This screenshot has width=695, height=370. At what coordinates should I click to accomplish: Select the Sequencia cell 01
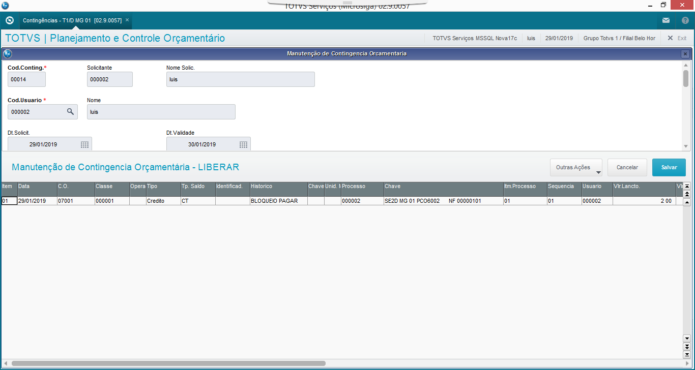[564, 201]
